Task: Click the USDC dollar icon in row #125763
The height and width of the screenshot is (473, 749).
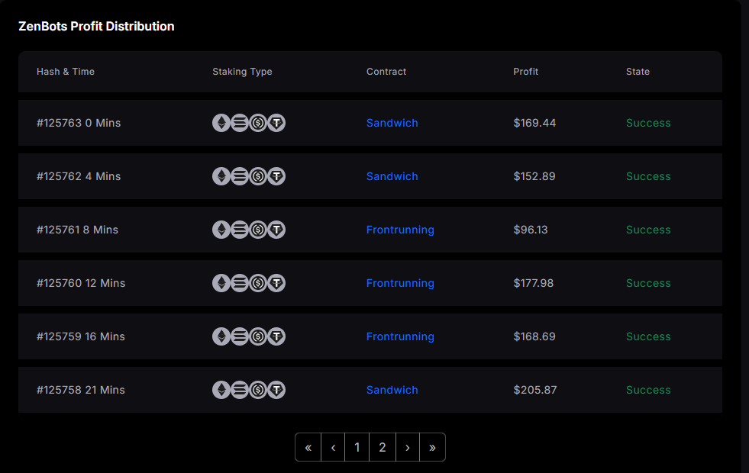Action: pos(258,123)
